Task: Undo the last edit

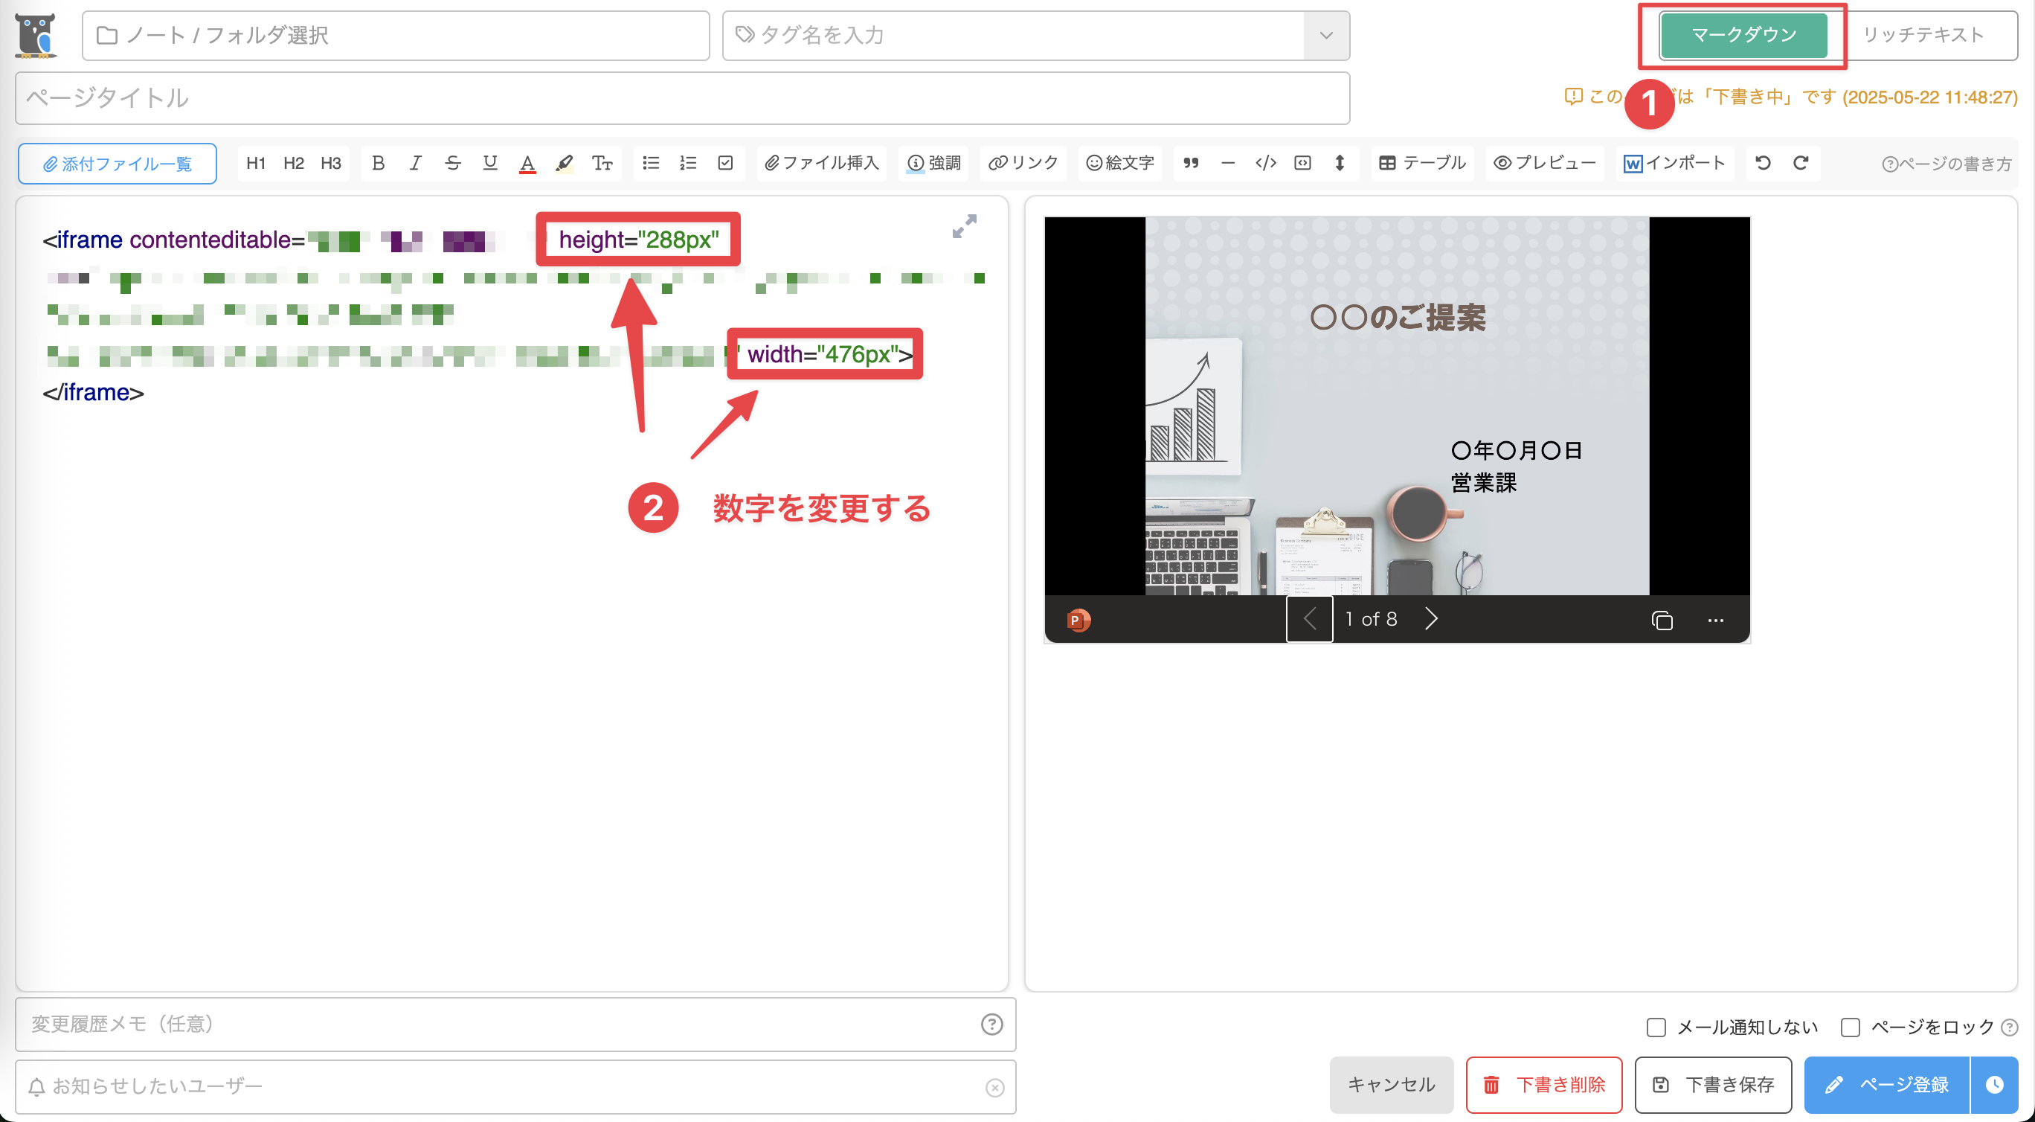Action: click(1763, 164)
